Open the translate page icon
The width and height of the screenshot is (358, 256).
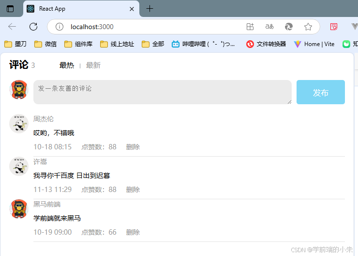click(x=269, y=27)
